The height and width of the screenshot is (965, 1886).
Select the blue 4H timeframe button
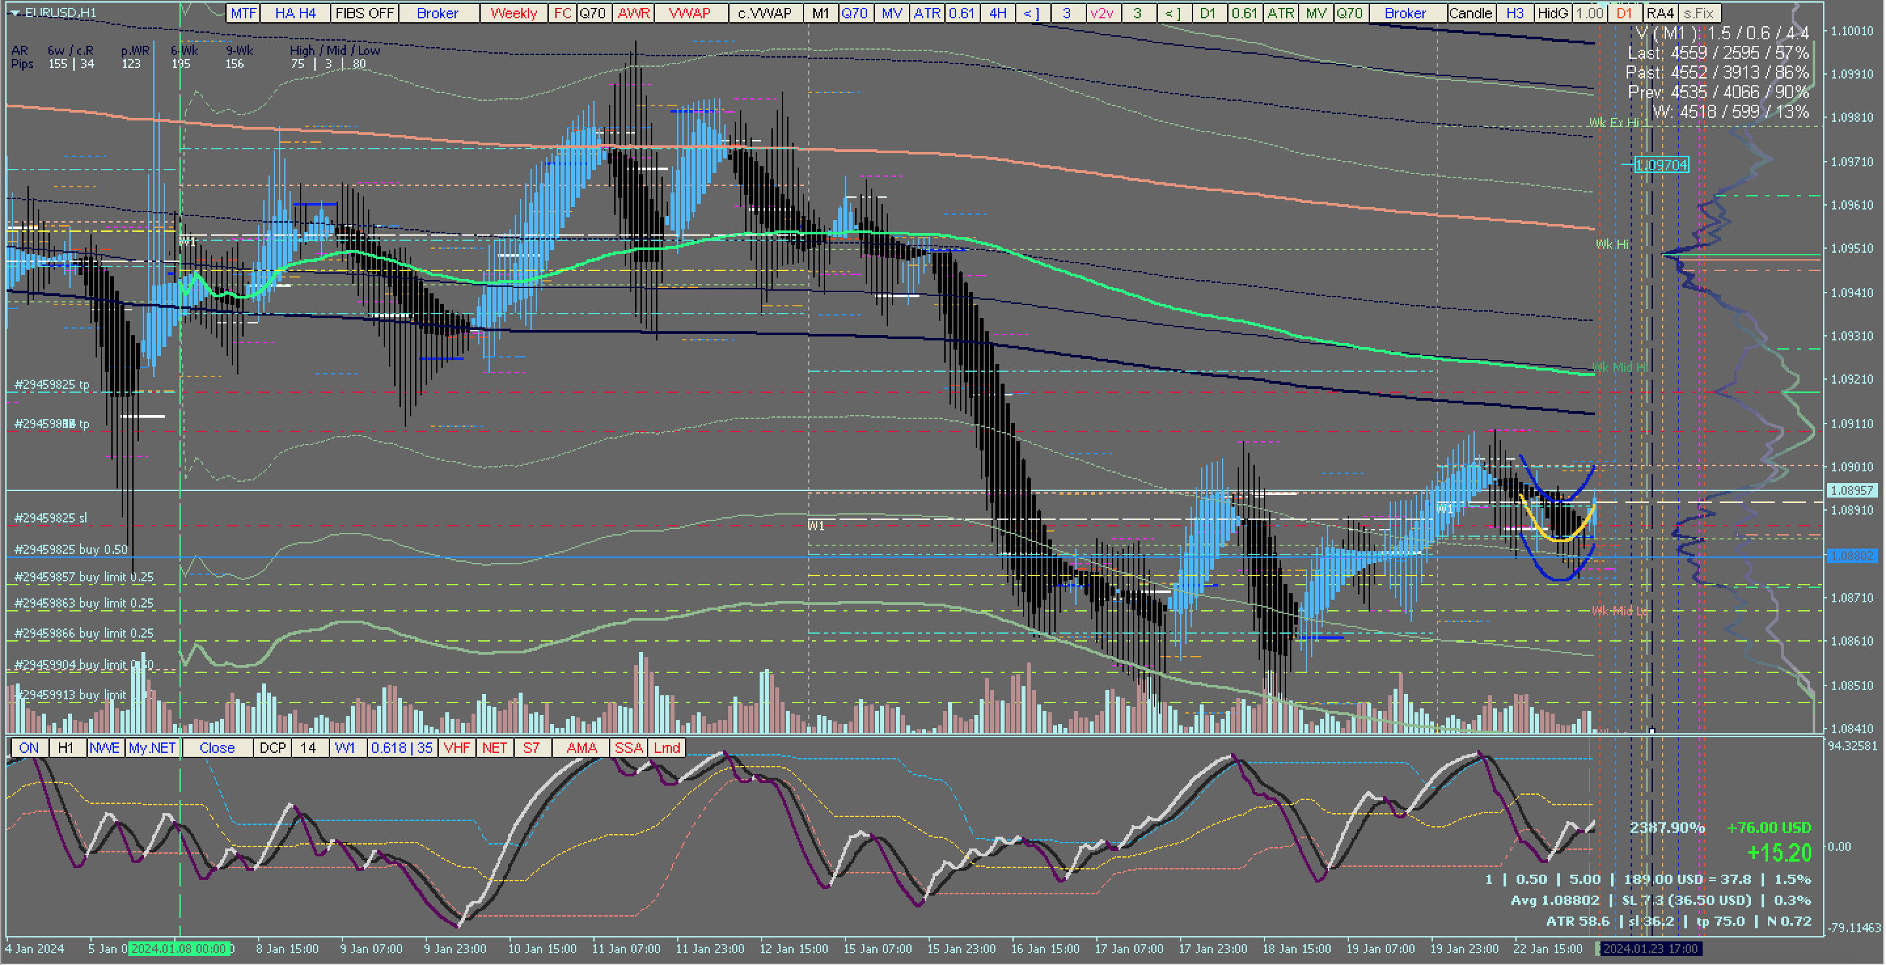[997, 13]
